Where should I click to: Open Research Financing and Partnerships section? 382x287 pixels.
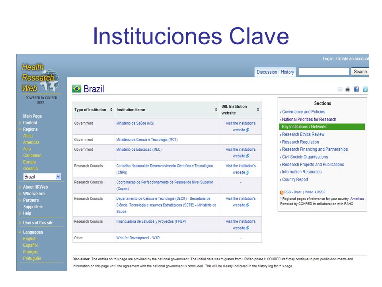(315, 149)
